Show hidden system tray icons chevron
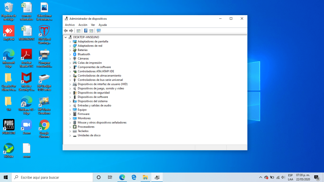 pyautogui.click(x=261, y=177)
